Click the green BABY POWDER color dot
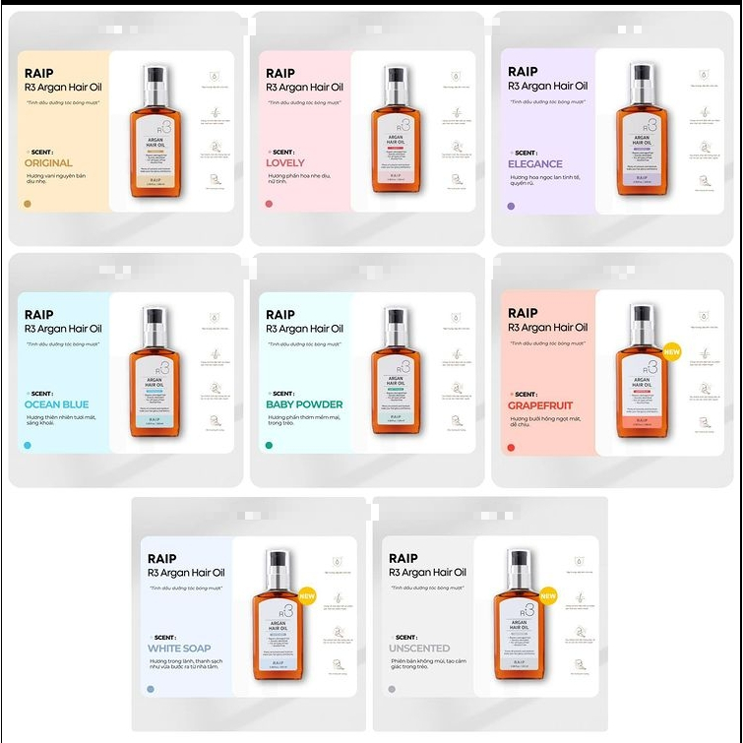This screenshot has height=743, width=743. [269, 445]
